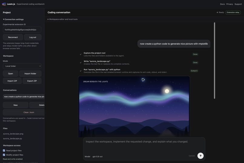Open the Docs link
Image resolution: width=244 pixels, height=163 pixels.
(x=222, y=4)
